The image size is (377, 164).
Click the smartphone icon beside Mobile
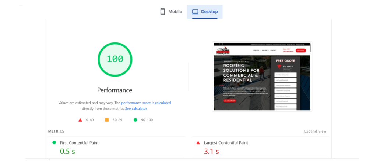(x=162, y=12)
